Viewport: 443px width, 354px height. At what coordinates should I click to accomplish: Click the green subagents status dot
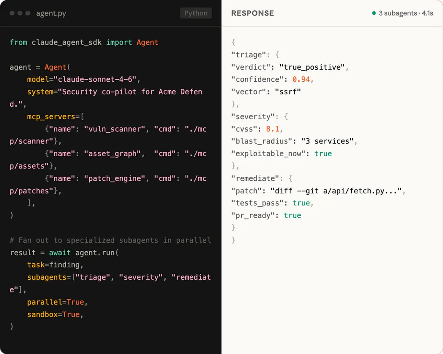point(374,13)
